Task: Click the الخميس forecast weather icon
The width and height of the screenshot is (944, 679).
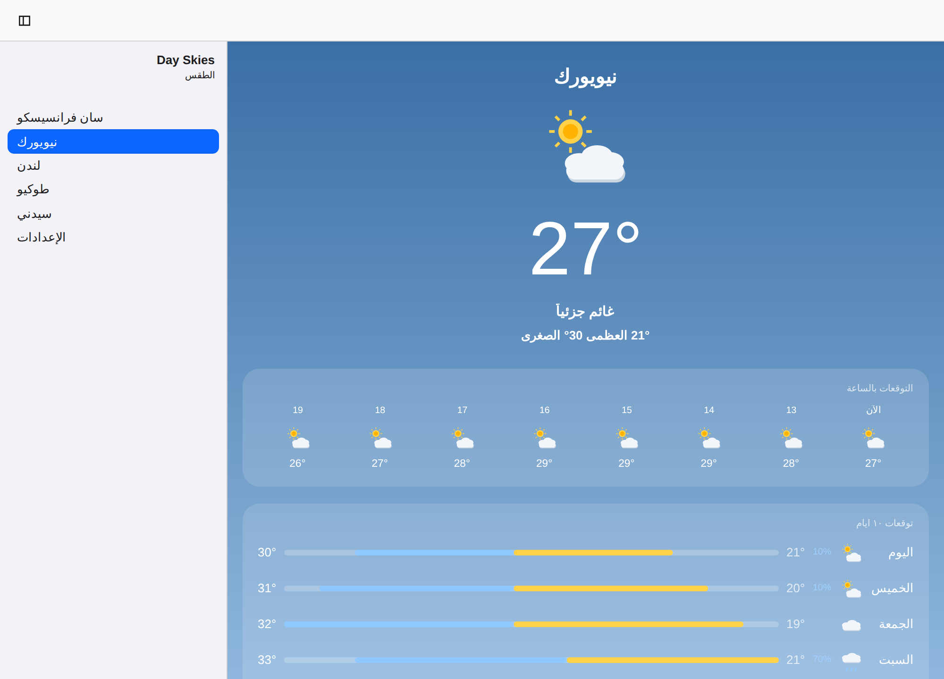Action: (851, 588)
